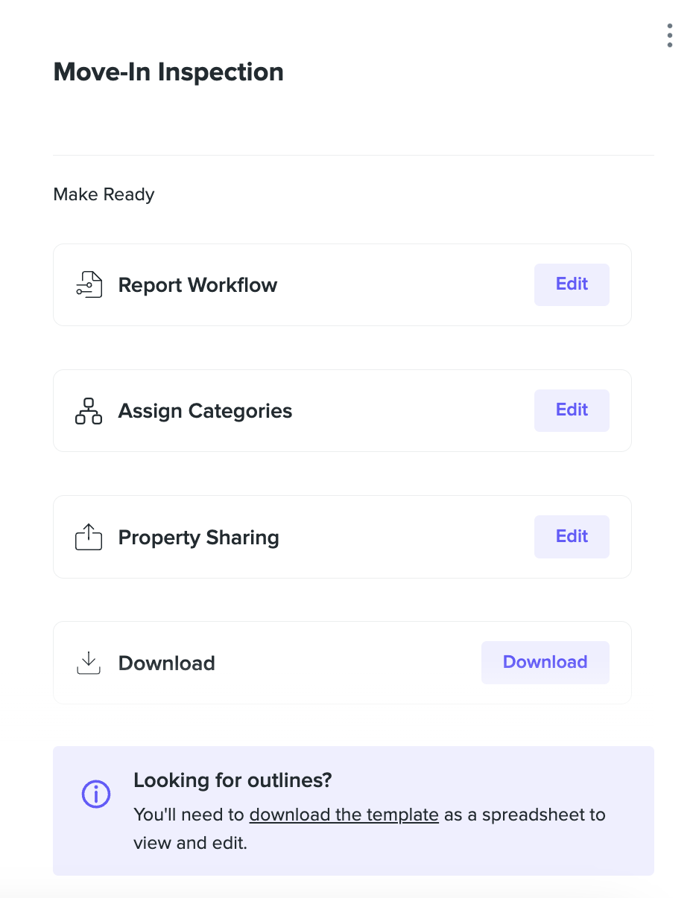Viewport: 696px width, 898px height.
Task: Click the Download tray arrow icon
Action: pyautogui.click(x=89, y=663)
